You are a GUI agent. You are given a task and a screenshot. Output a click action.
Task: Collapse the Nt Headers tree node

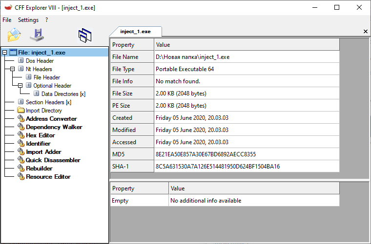(12, 69)
